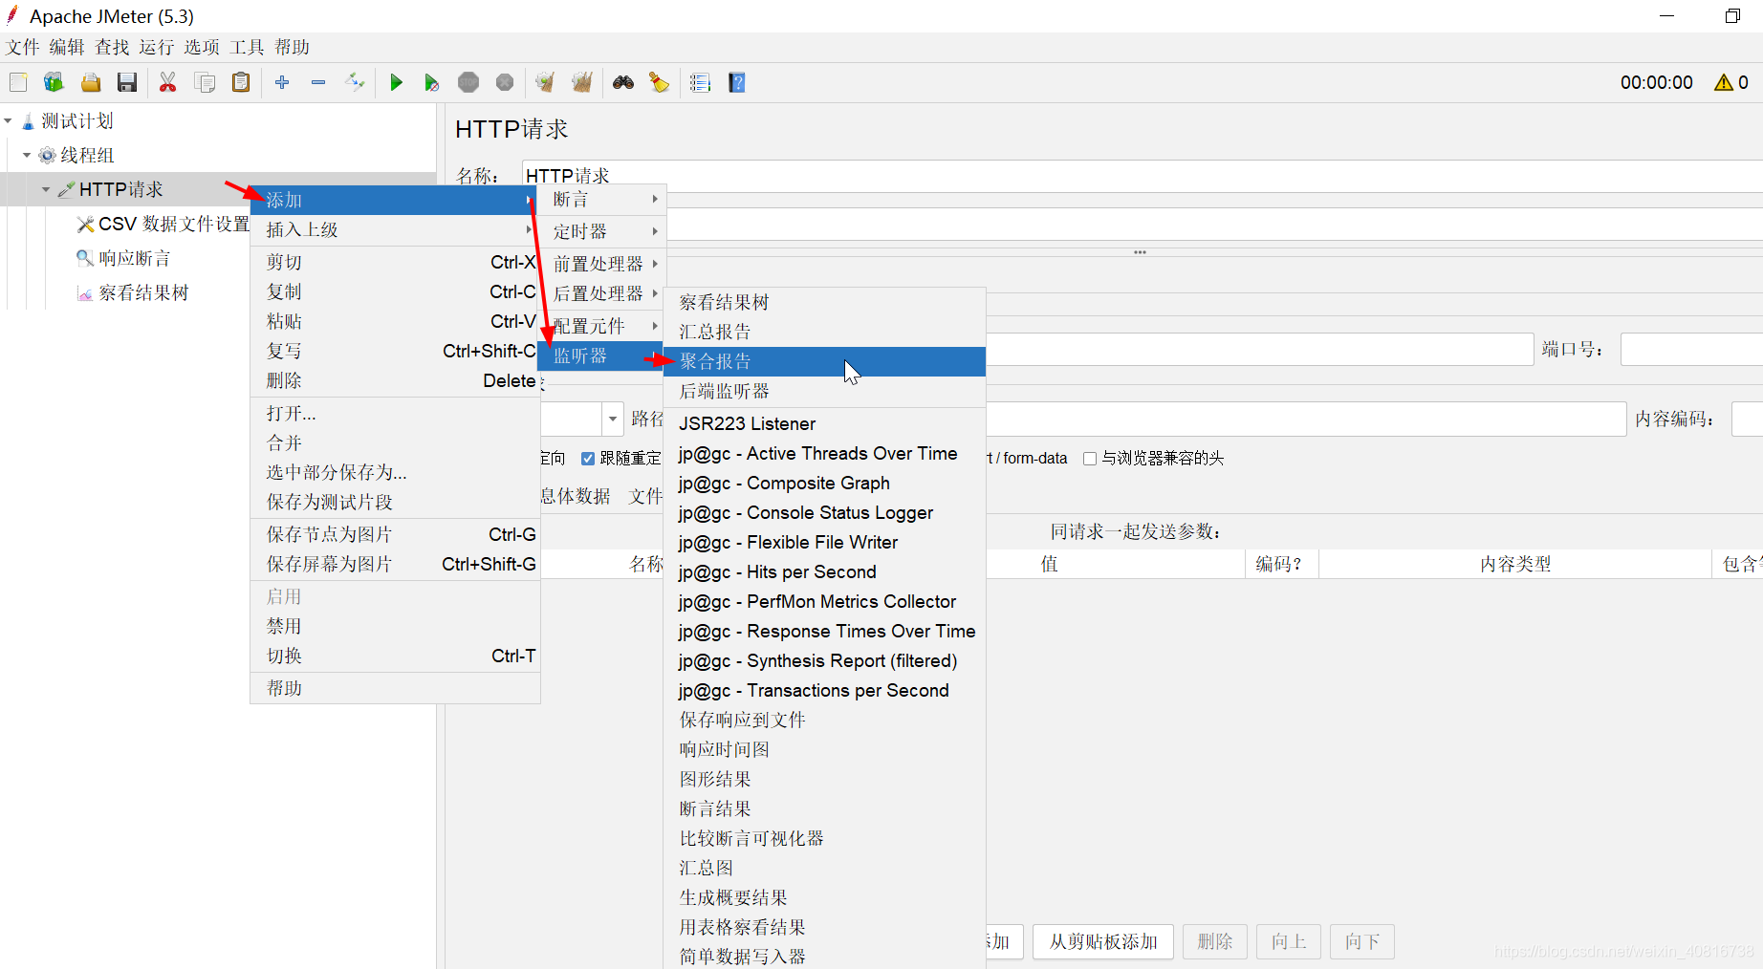Open the Templates icon in toolbar
Image resolution: width=1763 pixels, height=969 pixels.
point(54,82)
